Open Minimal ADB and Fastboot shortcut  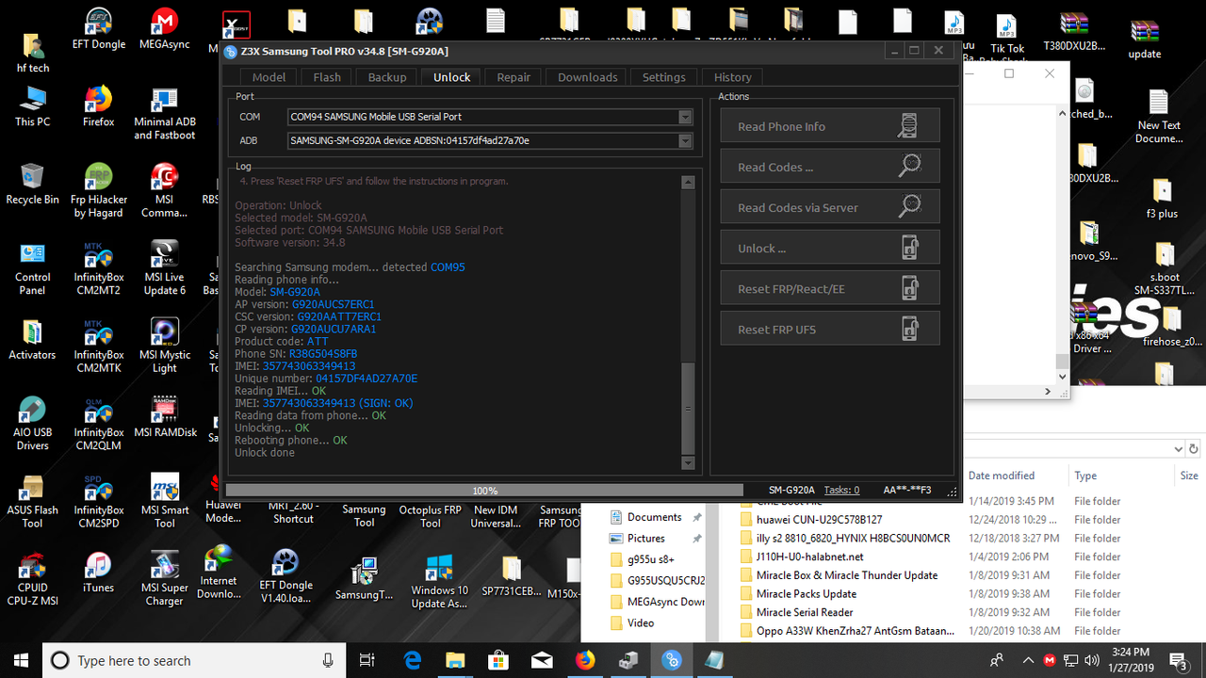(x=165, y=114)
